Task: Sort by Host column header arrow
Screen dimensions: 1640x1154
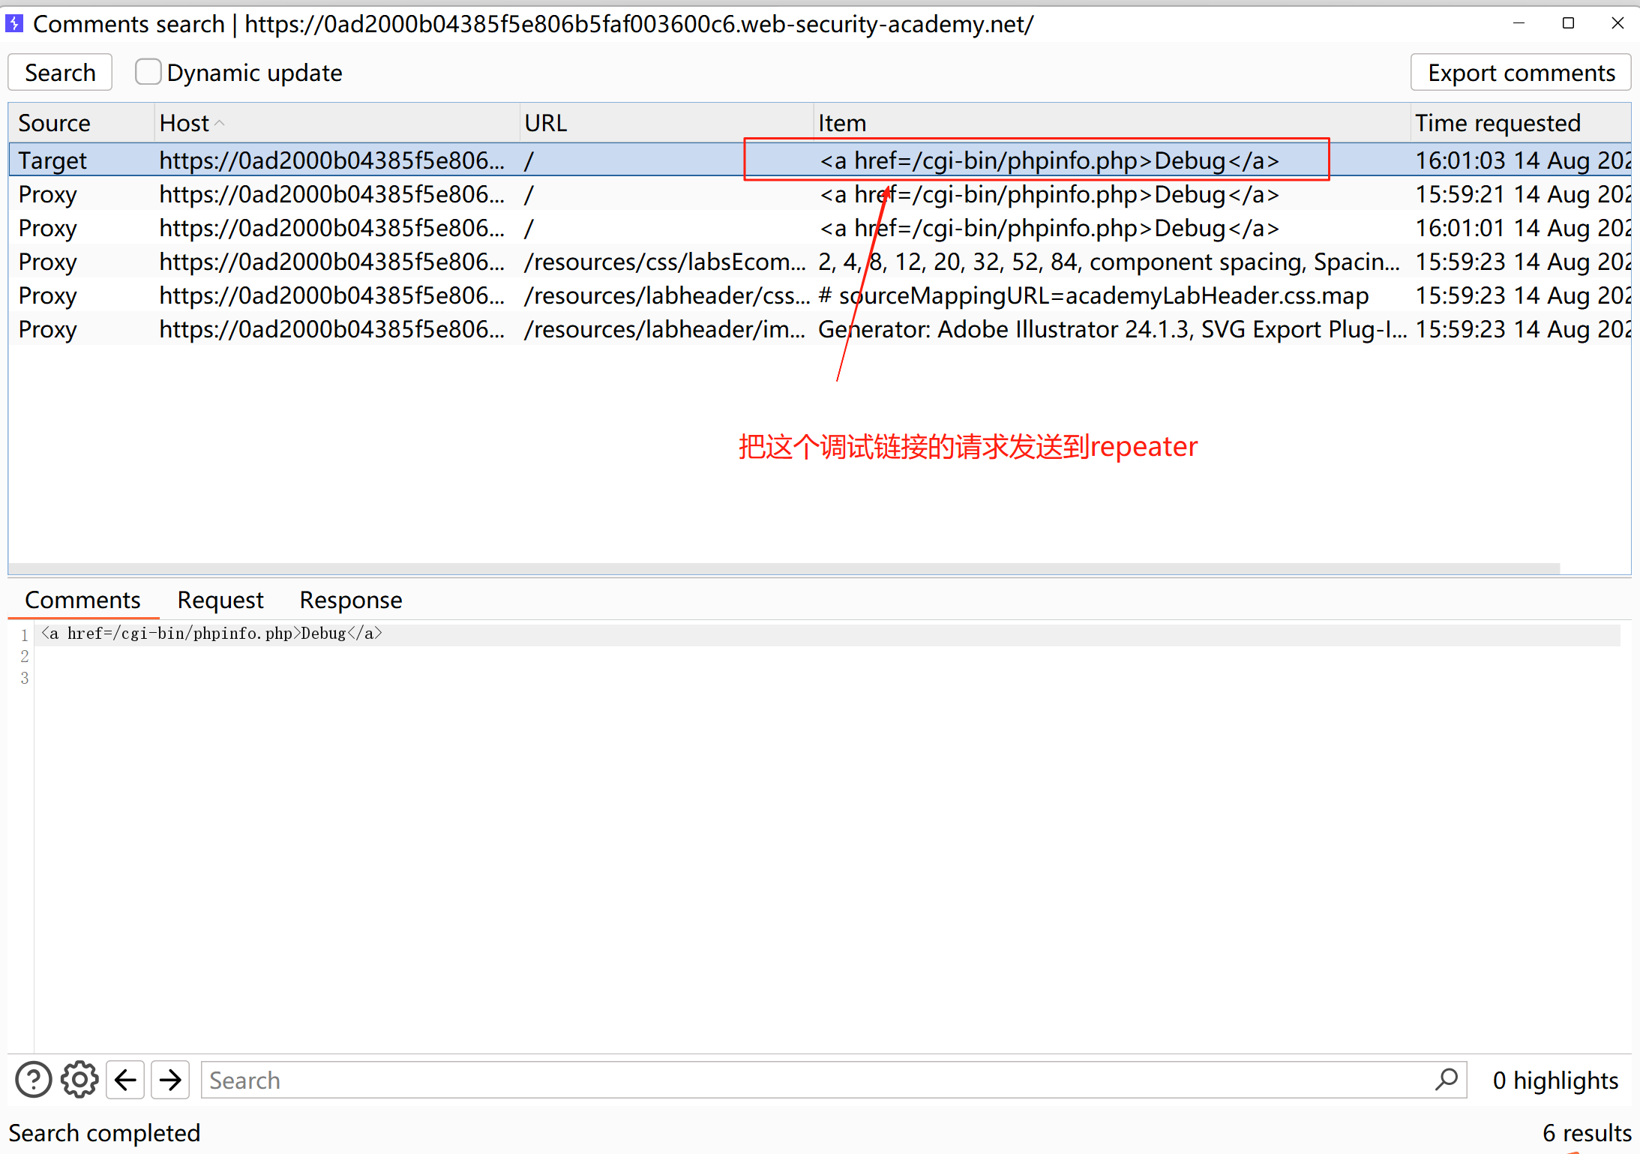Action: (x=220, y=123)
